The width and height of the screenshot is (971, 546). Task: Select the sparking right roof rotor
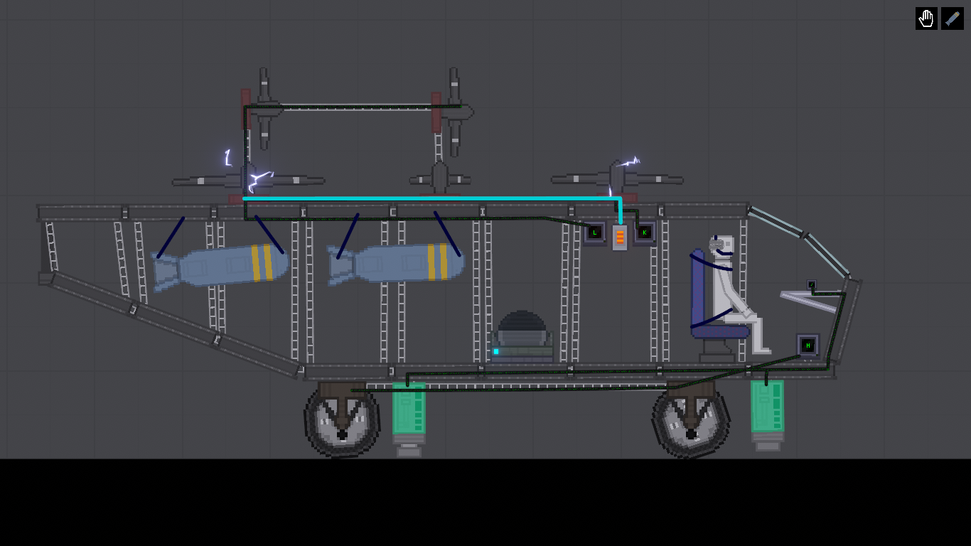(617, 178)
